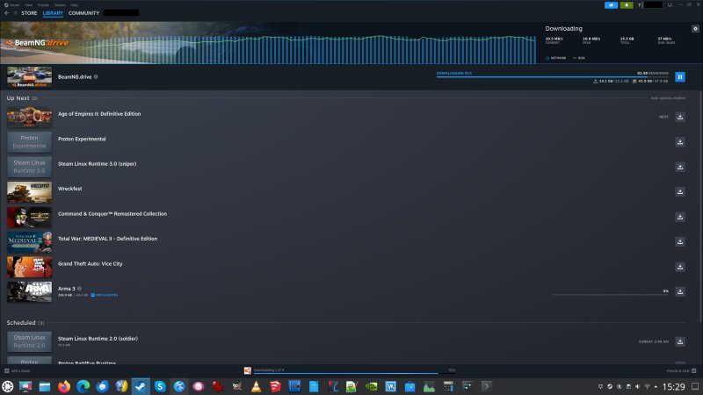Click download icon for Proton Experimental

pos(680,141)
